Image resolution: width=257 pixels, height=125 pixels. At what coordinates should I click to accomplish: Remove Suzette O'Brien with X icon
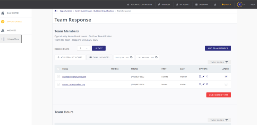[207, 76]
